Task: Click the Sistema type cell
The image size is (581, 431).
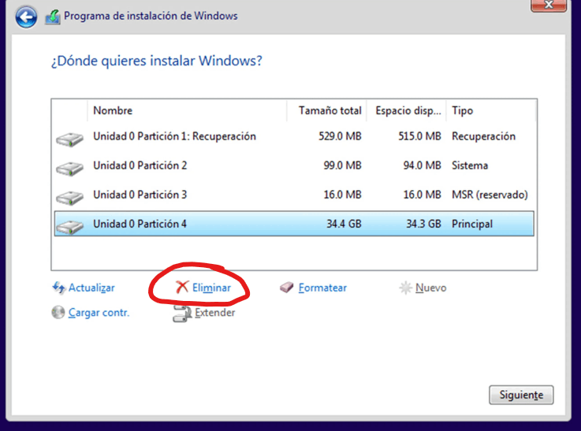Action: (x=470, y=165)
